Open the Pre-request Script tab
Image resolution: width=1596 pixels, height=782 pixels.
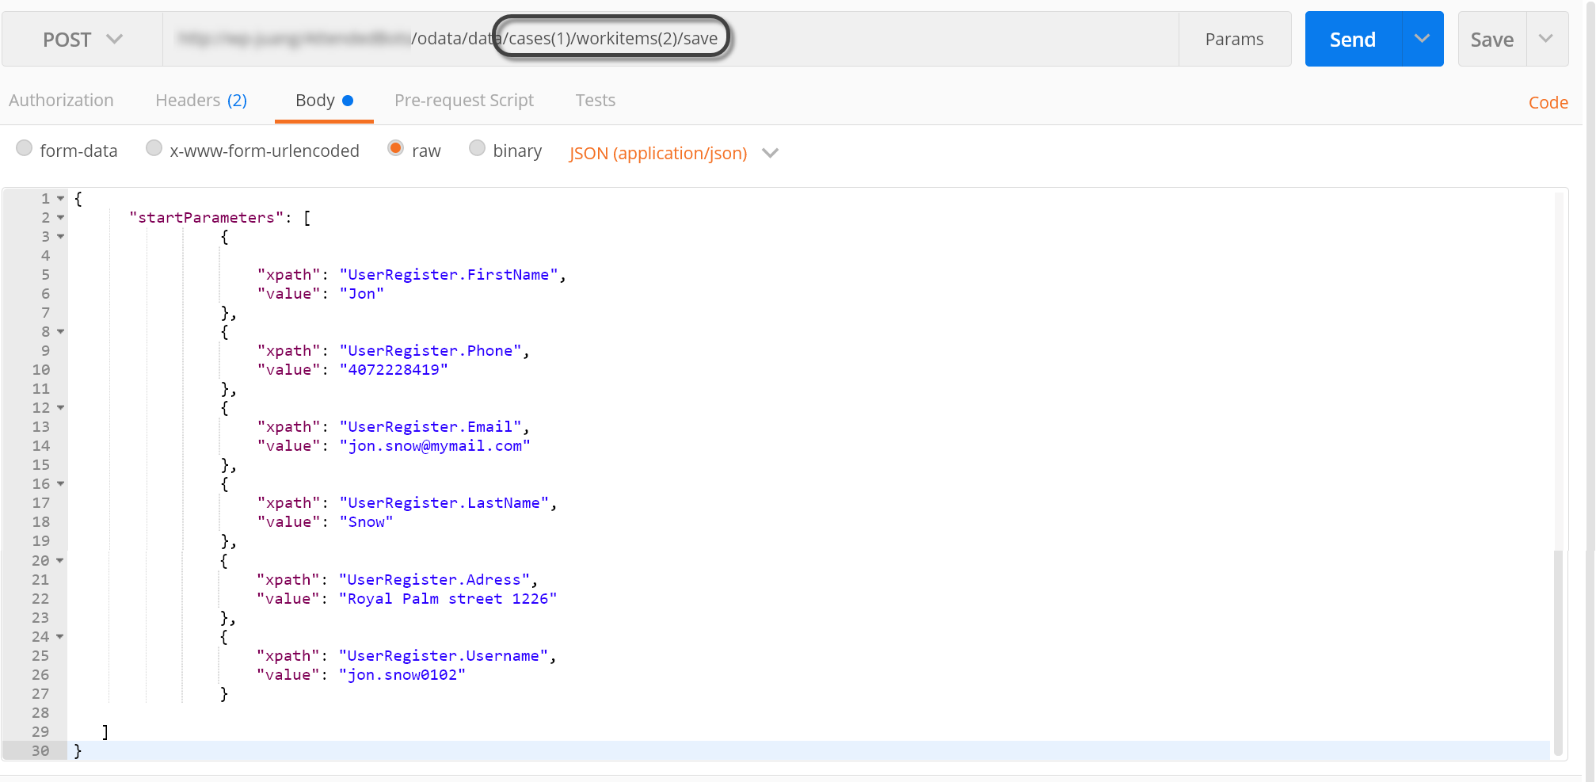pyautogui.click(x=464, y=101)
